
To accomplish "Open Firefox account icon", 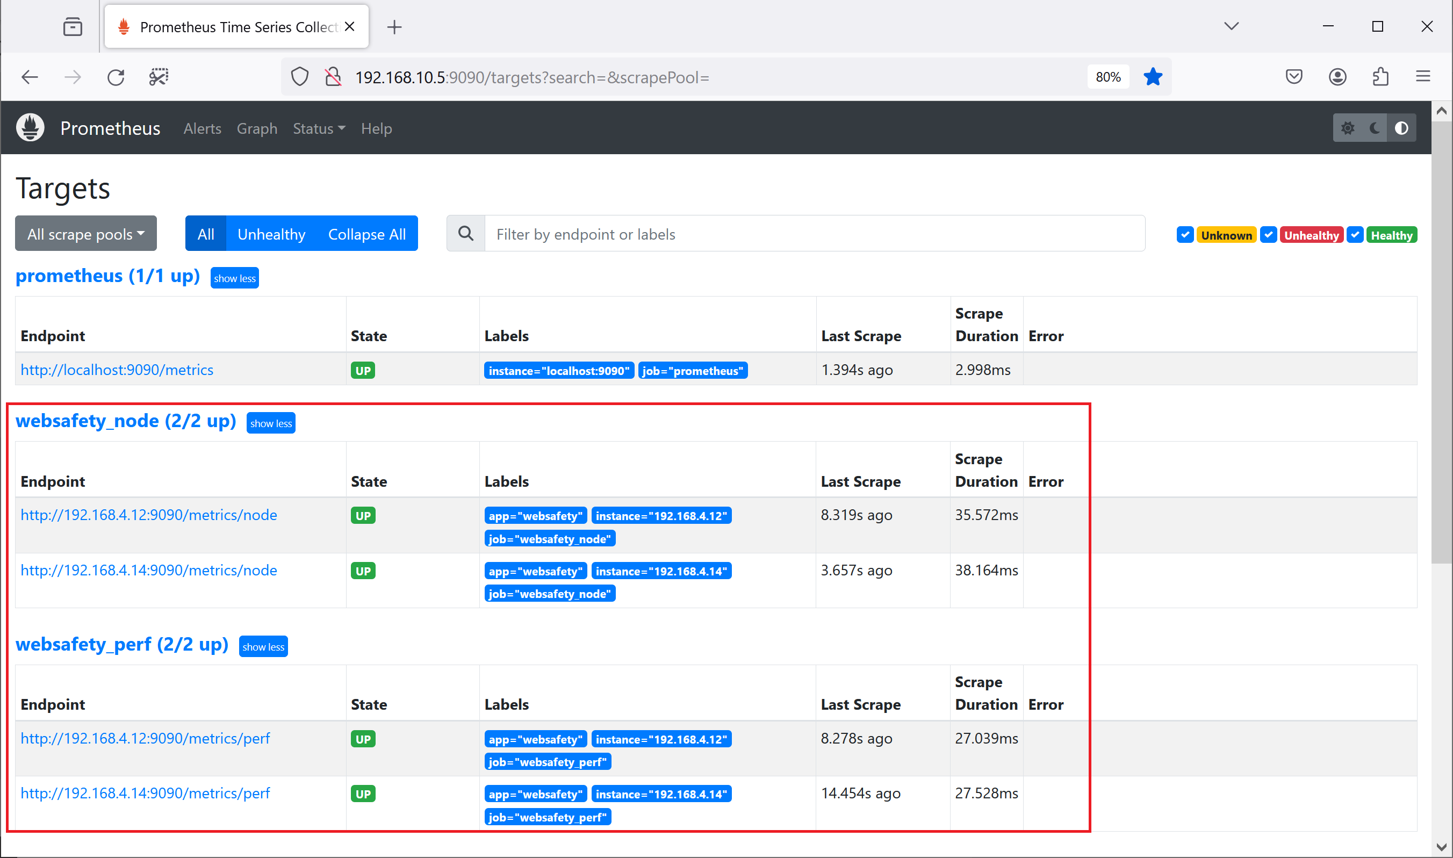I will (1337, 77).
